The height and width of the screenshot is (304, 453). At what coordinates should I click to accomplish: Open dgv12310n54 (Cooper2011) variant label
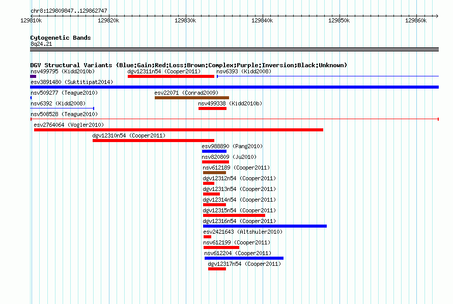coord(129,135)
